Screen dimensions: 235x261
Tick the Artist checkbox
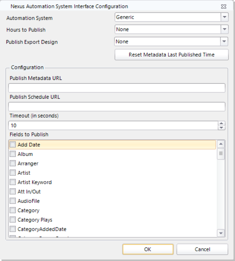pos(13,172)
